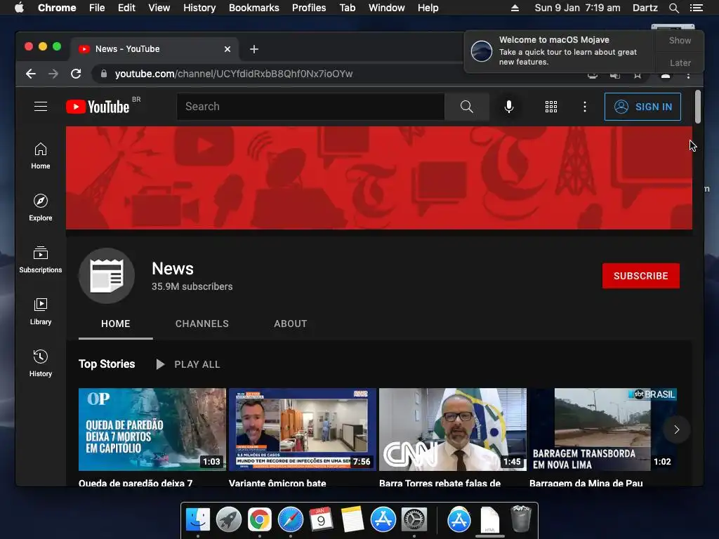Switch to the CHANNELS tab
The width and height of the screenshot is (719, 539).
202,324
